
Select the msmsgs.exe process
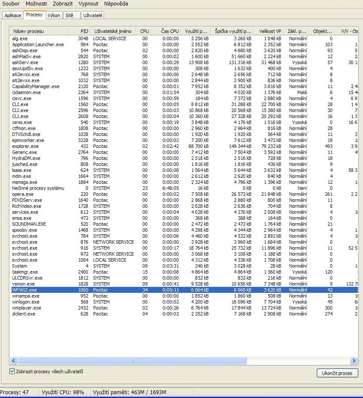(184, 182)
